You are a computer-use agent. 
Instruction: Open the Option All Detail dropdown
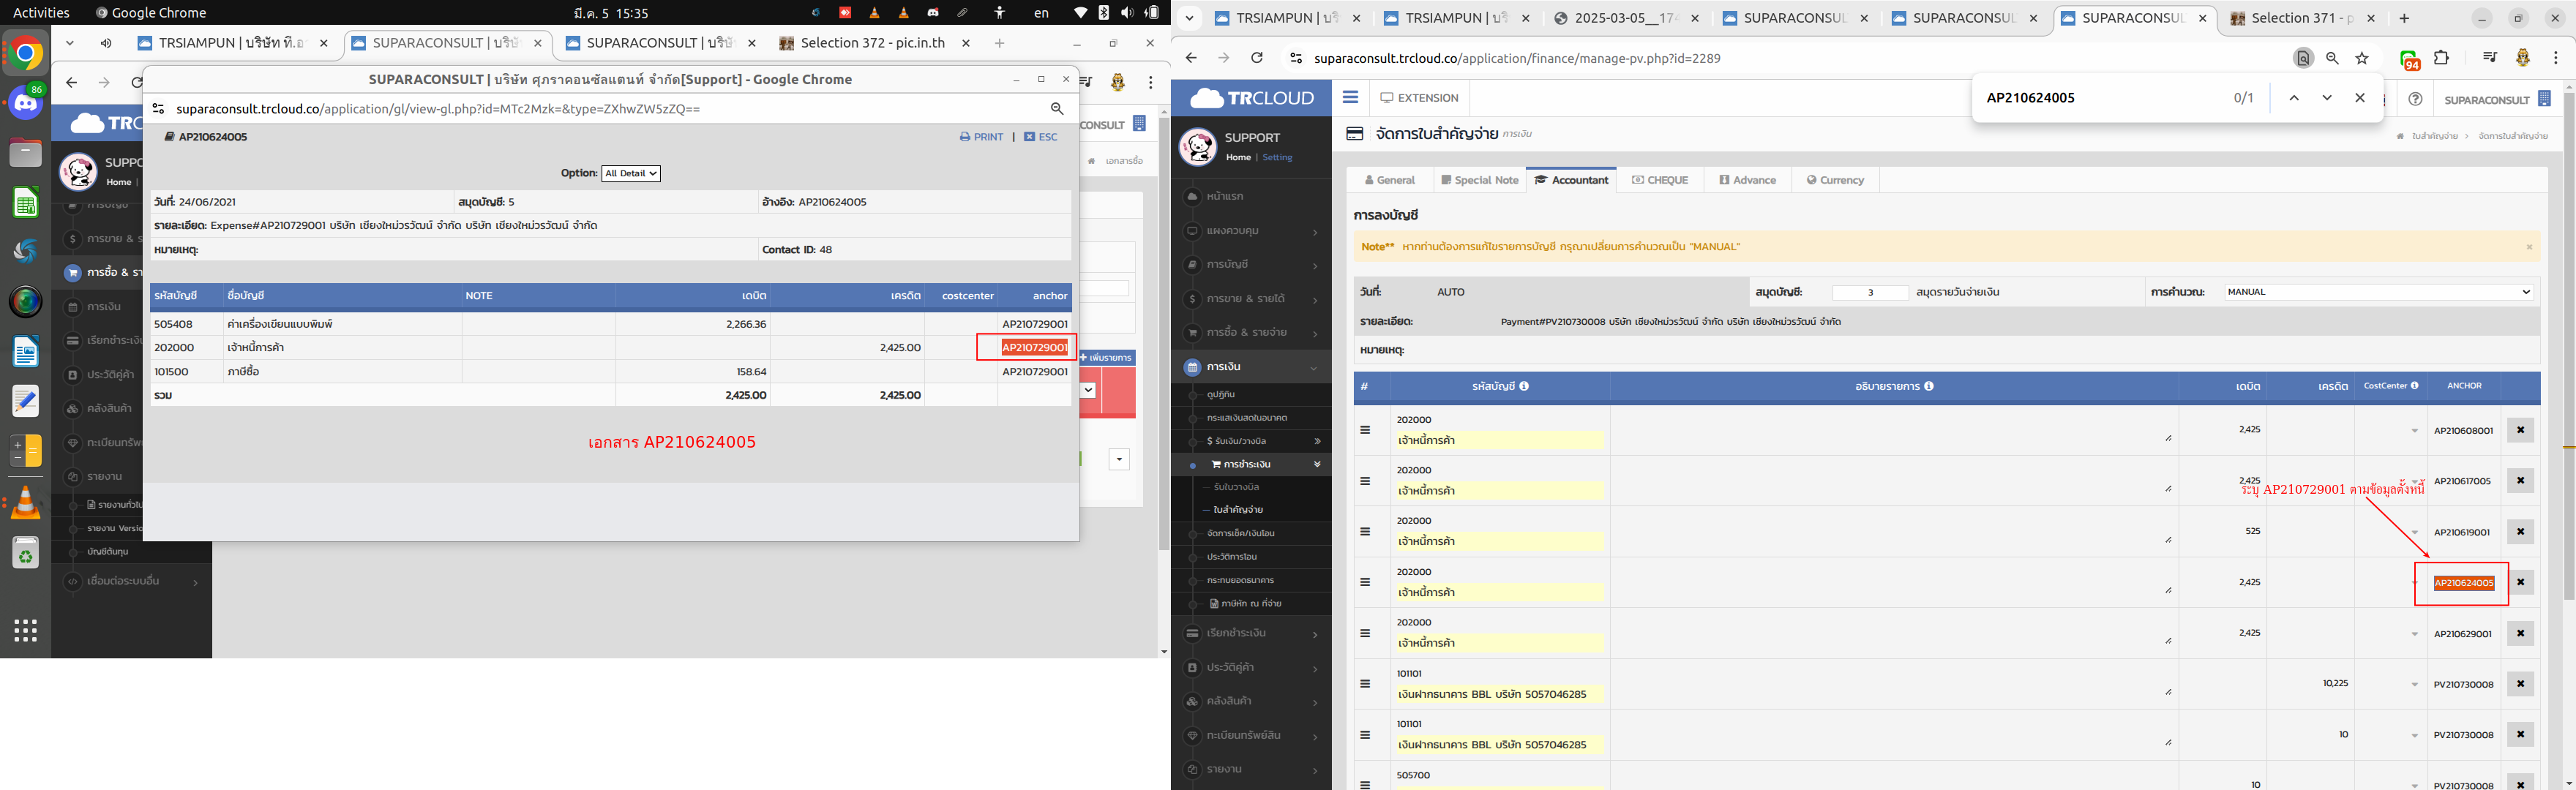631,173
